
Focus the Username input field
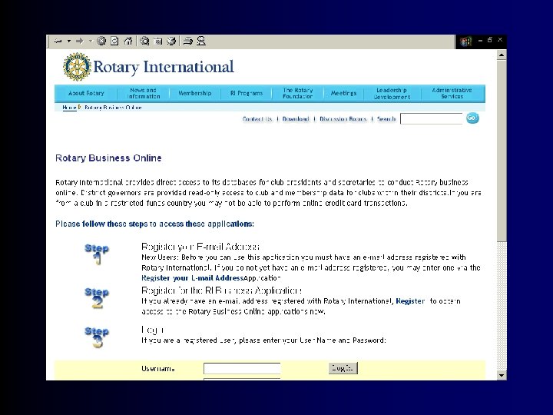point(242,368)
